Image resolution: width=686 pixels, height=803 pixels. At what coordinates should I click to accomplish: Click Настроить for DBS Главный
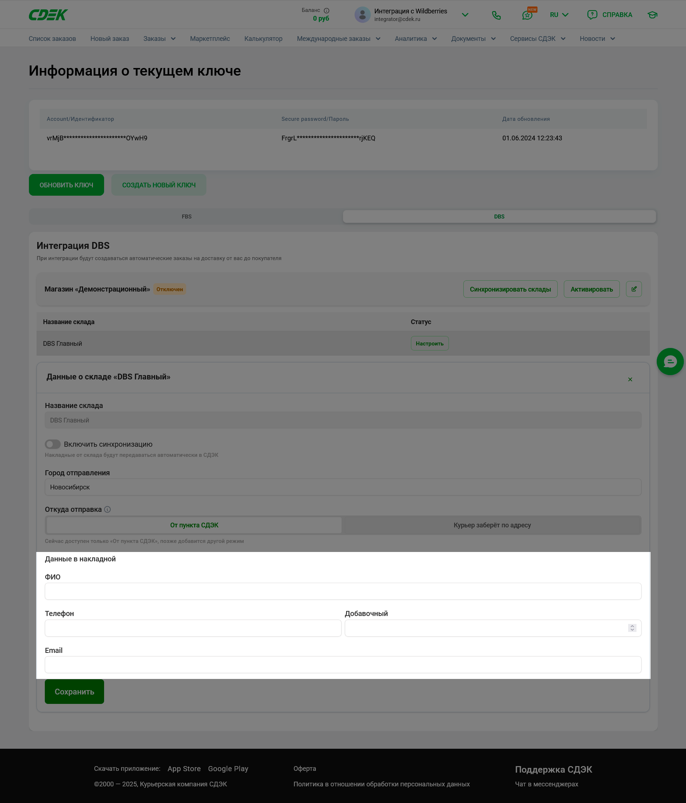click(430, 343)
